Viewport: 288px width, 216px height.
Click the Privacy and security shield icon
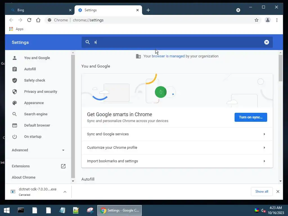(x=15, y=91)
